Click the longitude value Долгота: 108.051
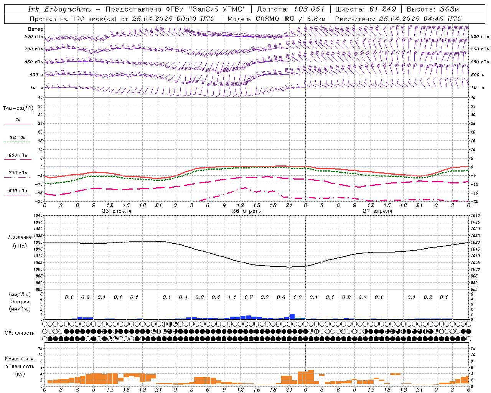 click(x=290, y=9)
